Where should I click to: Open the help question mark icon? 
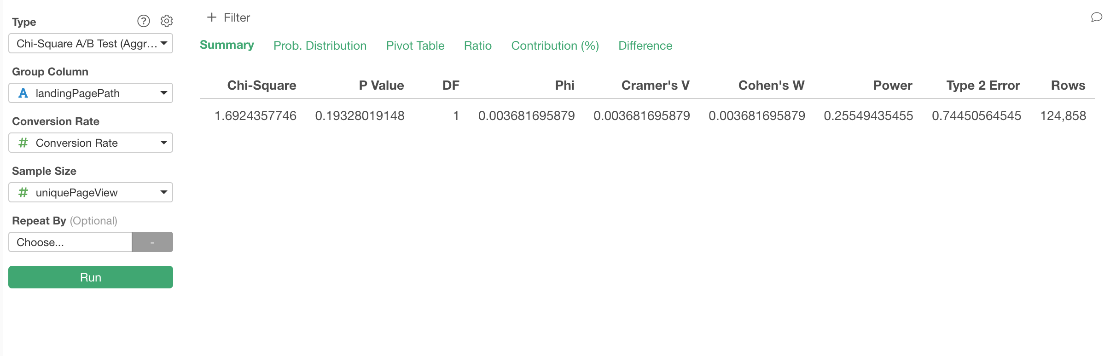[x=144, y=21]
